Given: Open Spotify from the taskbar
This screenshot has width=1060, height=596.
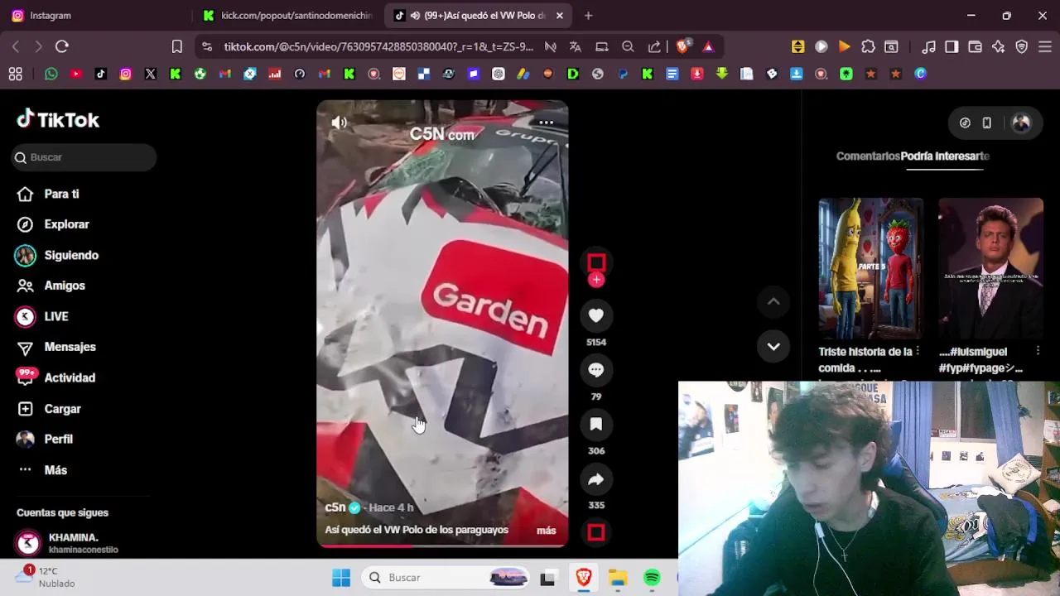Looking at the screenshot, I should [653, 578].
